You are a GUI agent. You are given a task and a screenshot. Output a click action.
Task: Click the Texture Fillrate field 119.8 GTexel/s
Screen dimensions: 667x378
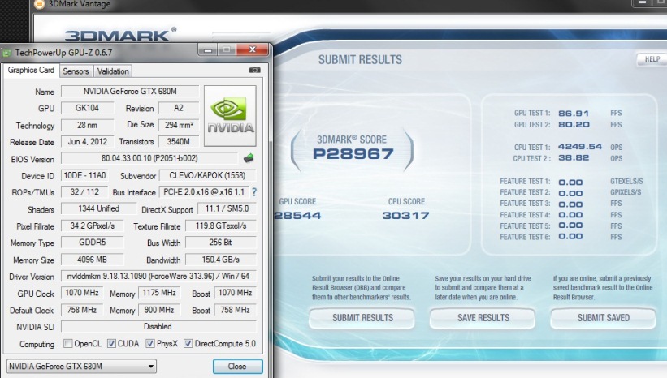[x=221, y=226]
